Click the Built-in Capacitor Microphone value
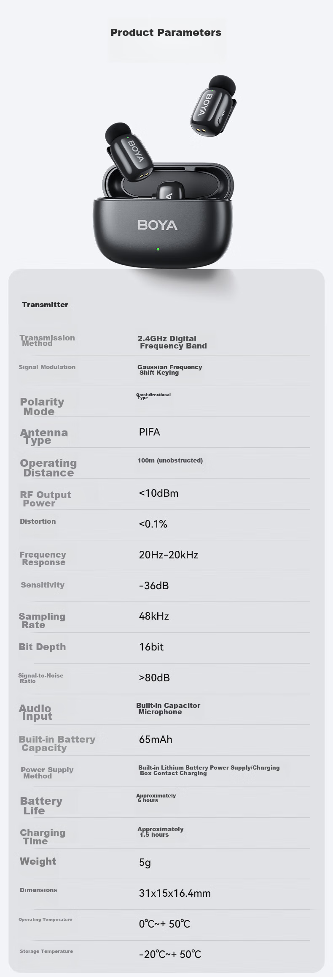 [168, 709]
